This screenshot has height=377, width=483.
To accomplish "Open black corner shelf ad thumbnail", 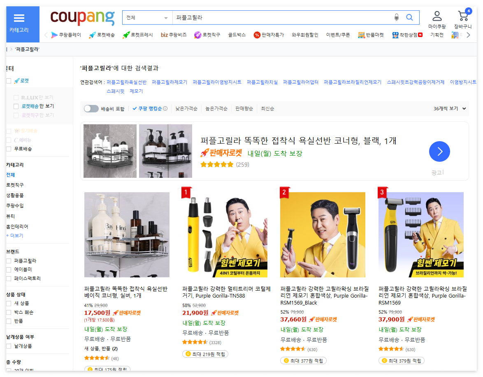I will click(165, 151).
